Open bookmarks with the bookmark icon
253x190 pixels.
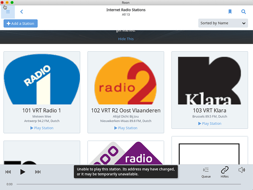230,12
